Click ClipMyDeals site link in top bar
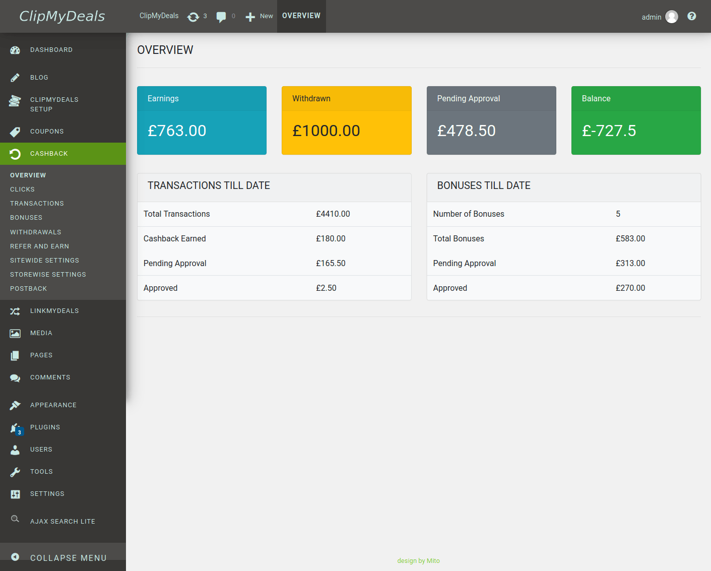This screenshot has width=711, height=571. (x=159, y=16)
